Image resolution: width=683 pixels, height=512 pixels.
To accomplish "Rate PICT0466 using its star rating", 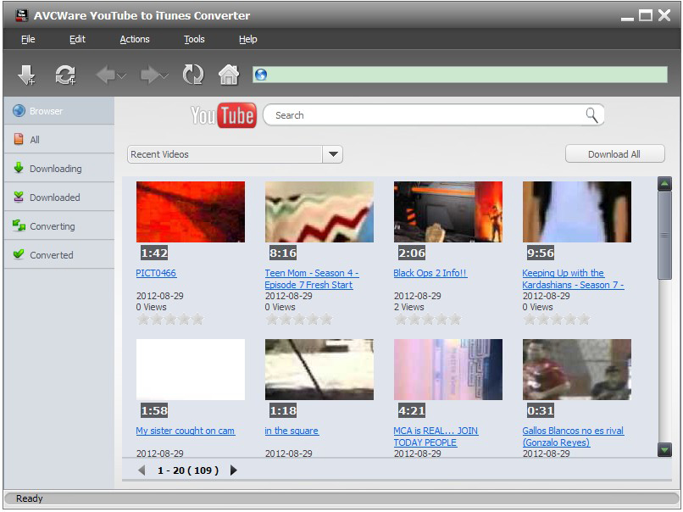I will pyautogui.click(x=170, y=320).
